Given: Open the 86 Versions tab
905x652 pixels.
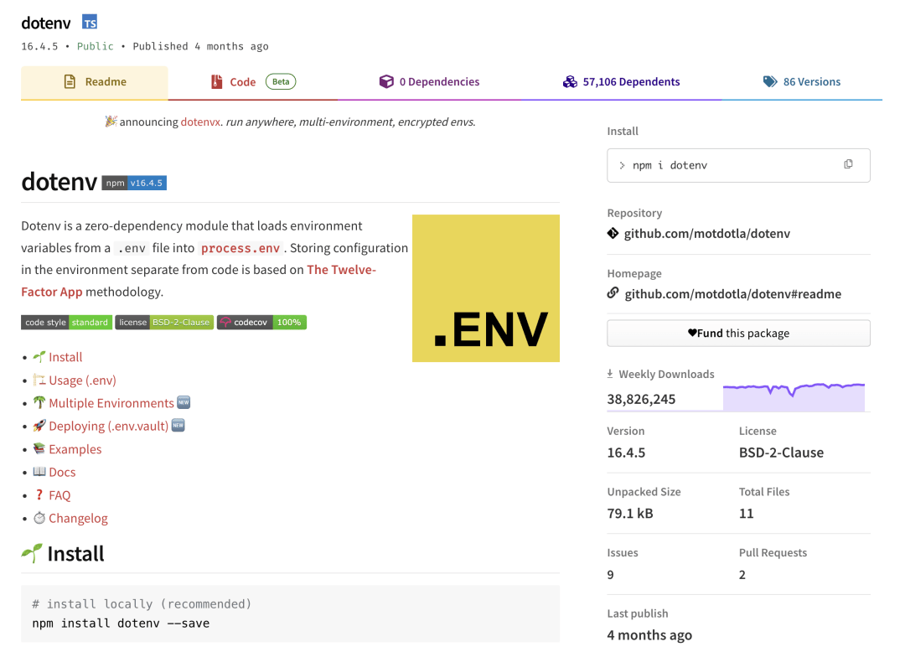Looking at the screenshot, I should (801, 82).
